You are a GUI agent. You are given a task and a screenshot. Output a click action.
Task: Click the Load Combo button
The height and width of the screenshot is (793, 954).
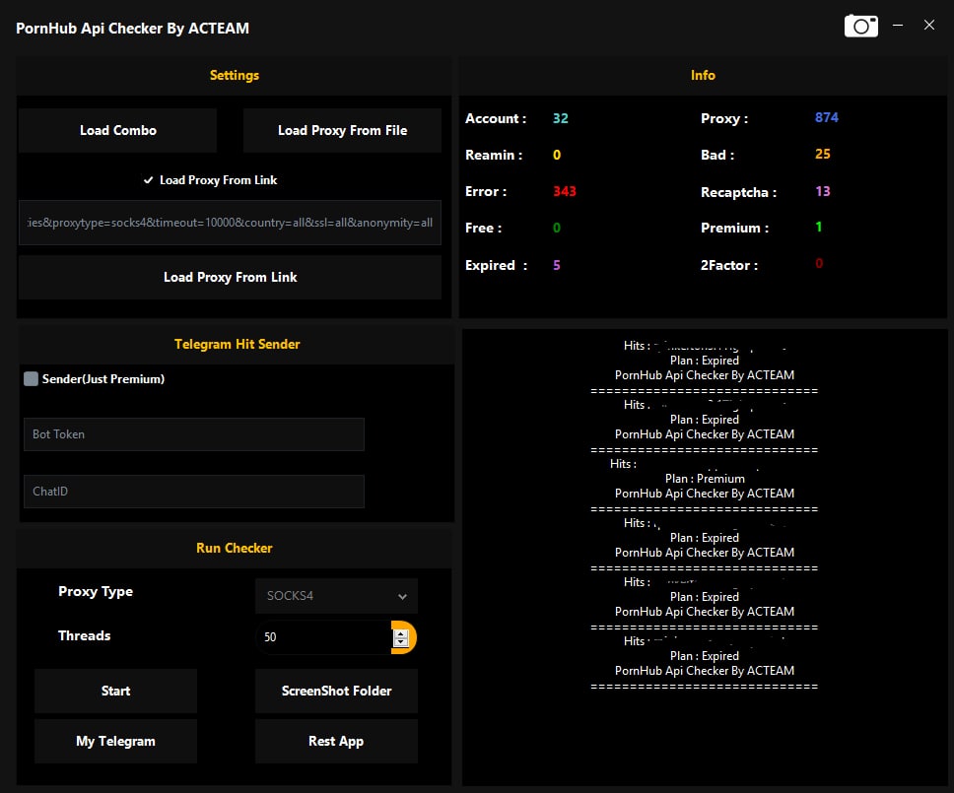click(x=118, y=131)
